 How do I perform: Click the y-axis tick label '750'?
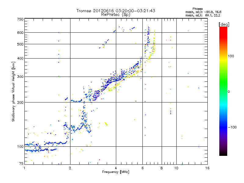point(20,19)
